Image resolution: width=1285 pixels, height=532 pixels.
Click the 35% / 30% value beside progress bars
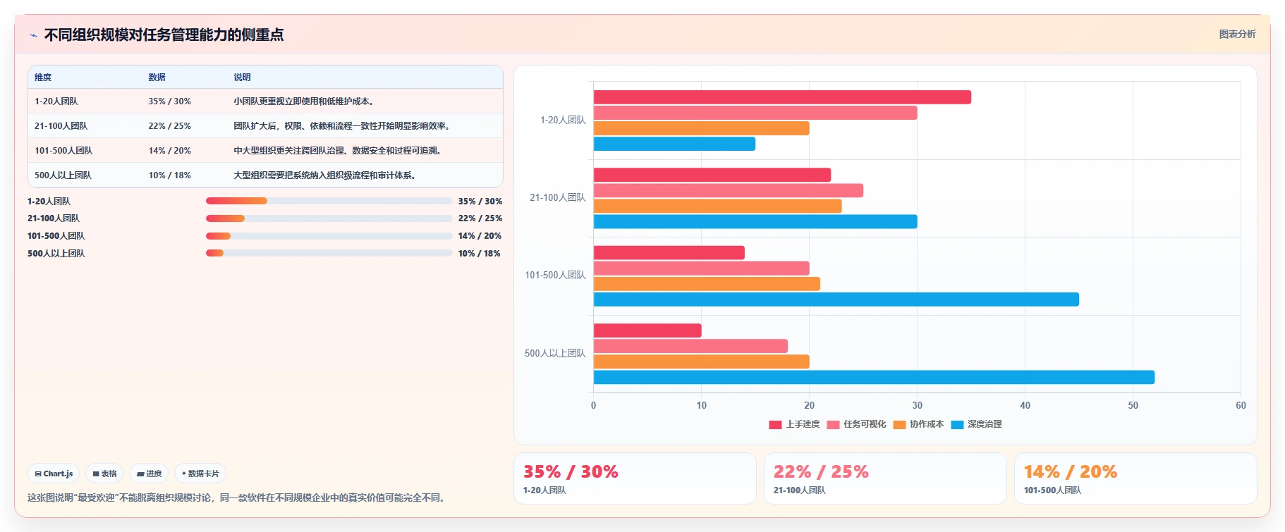point(480,202)
